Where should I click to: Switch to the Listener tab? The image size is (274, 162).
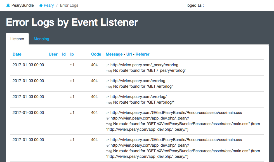(x=17, y=39)
